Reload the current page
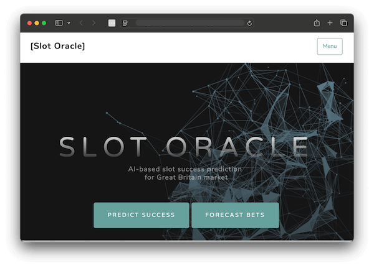 pos(249,23)
